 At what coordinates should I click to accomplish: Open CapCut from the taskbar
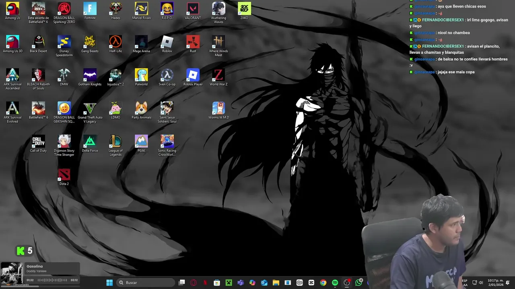click(x=311, y=283)
